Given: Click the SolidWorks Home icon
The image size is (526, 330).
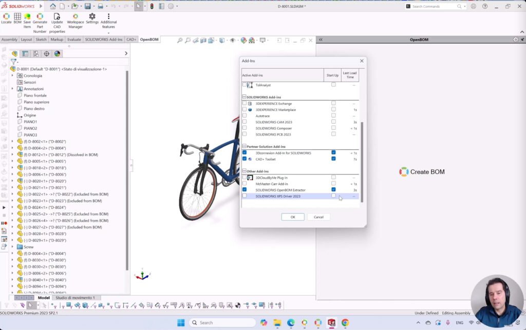Looking at the screenshot, I should click(53, 6).
